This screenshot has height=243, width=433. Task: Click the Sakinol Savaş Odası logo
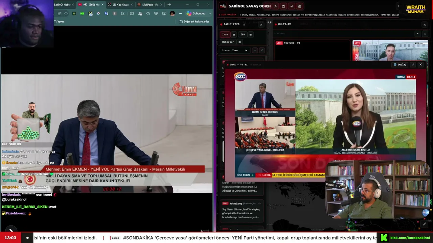point(223,6)
